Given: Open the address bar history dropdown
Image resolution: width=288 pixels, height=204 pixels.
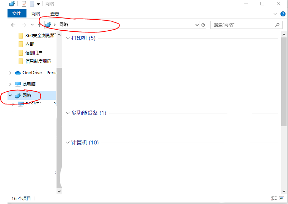Looking at the screenshot, I should point(197,25).
